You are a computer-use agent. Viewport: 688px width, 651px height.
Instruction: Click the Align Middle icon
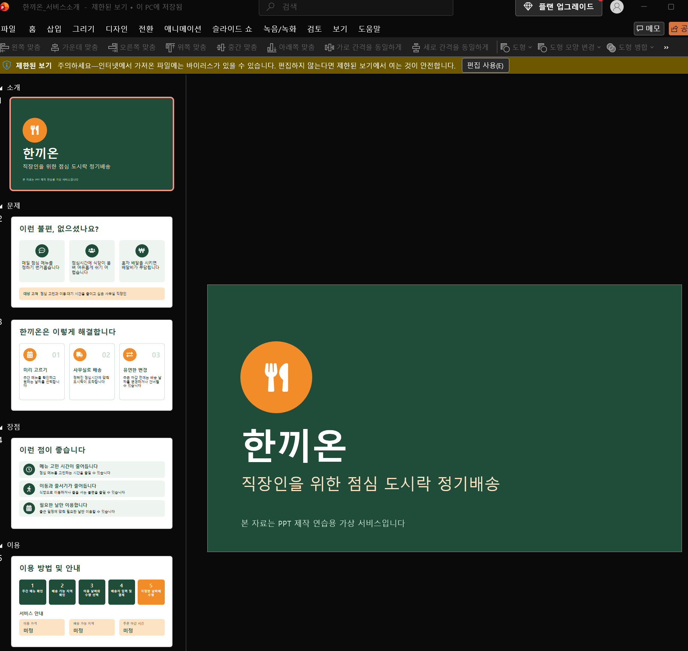pyautogui.click(x=221, y=47)
